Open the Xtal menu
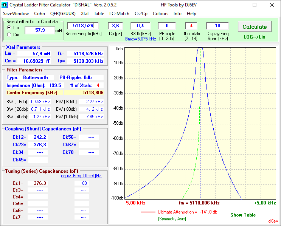 (84, 13)
